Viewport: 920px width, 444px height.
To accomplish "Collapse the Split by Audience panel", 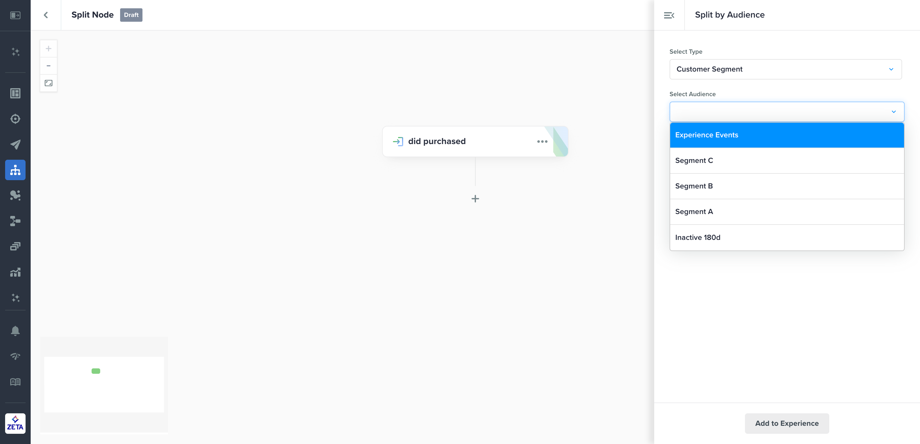I will tap(669, 15).
